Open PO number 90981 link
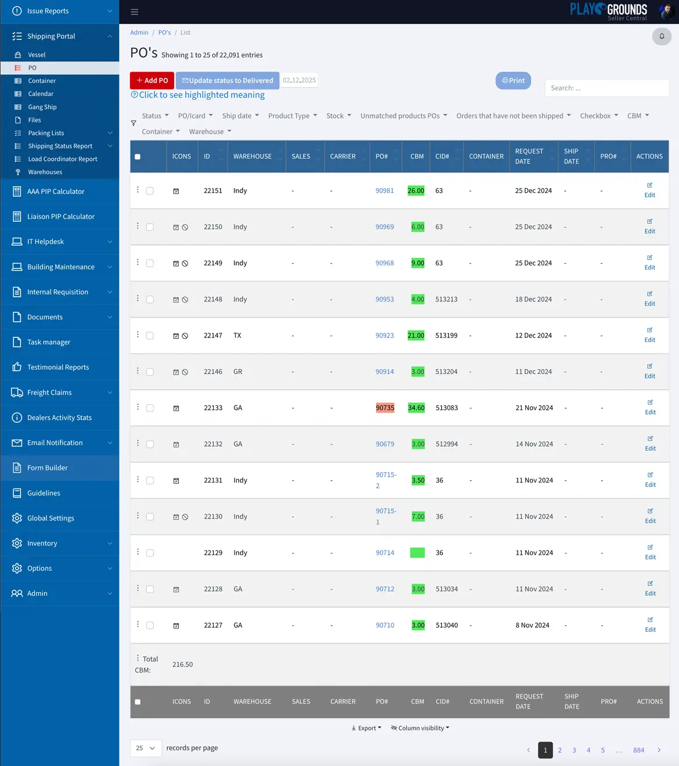The width and height of the screenshot is (679, 766). [x=385, y=190]
